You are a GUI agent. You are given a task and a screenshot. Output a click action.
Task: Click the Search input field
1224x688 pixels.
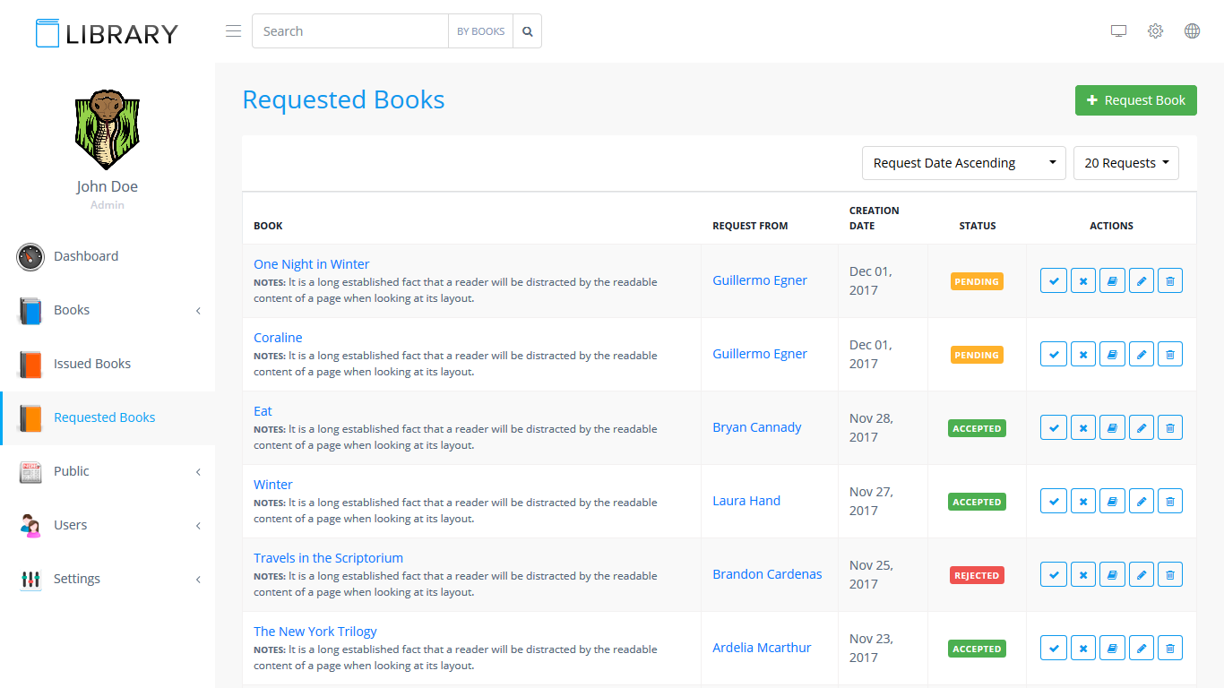pyautogui.click(x=349, y=31)
